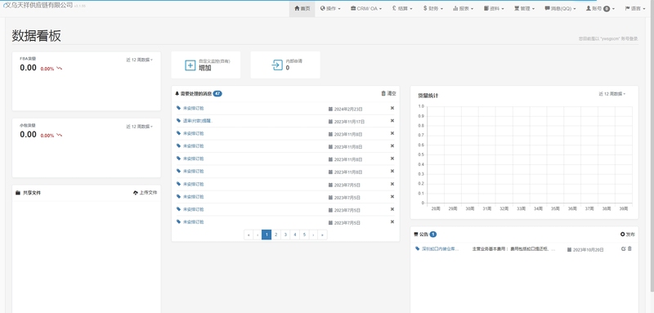Dismiss the message dated 2023年11月17日
654x313 pixels.
[392, 120]
